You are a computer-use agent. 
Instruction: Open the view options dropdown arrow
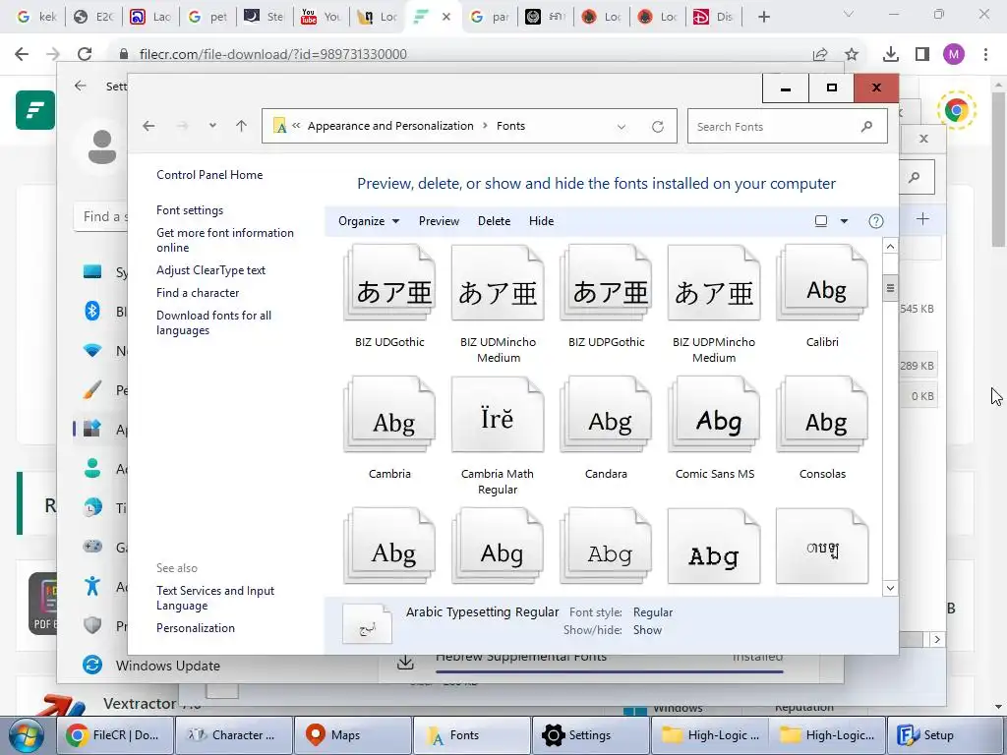pos(844,221)
